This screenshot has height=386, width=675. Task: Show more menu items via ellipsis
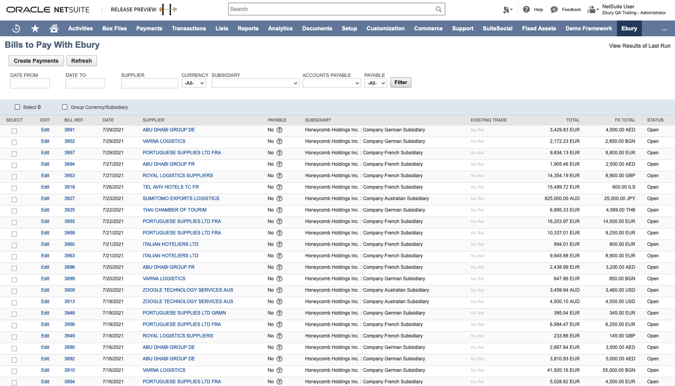664,29
